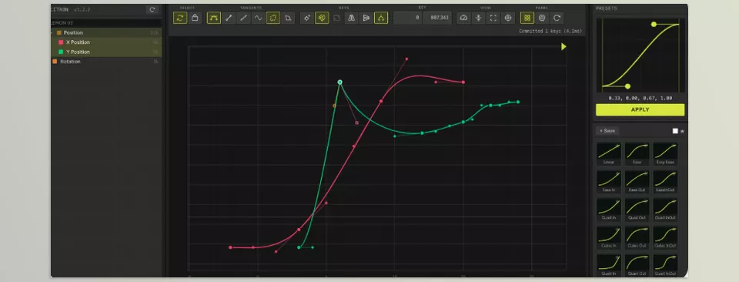Choose the Cubic Out preset thumbnail
739x282 pixels.
(x=637, y=237)
